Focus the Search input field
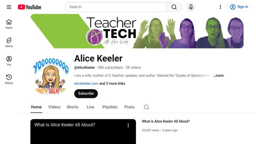The height and width of the screenshot is (144, 256). coord(116,7)
